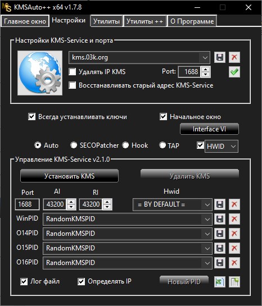Expand the WinPID RandomKMSPID dropdown
The height and width of the screenshot is (306, 262).
(207, 219)
